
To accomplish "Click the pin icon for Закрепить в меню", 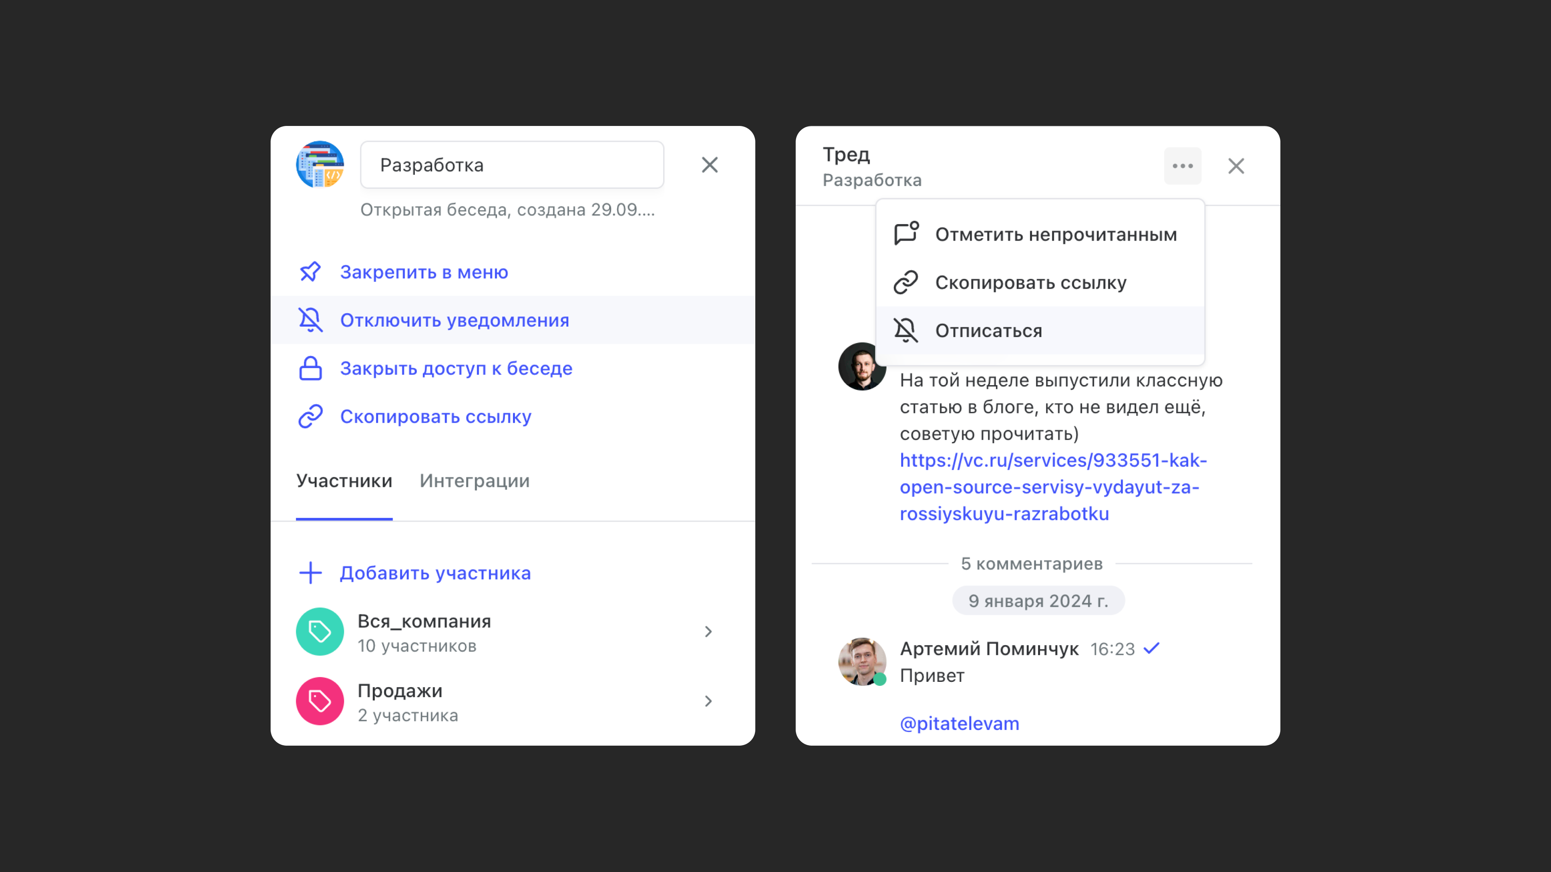I will (310, 272).
